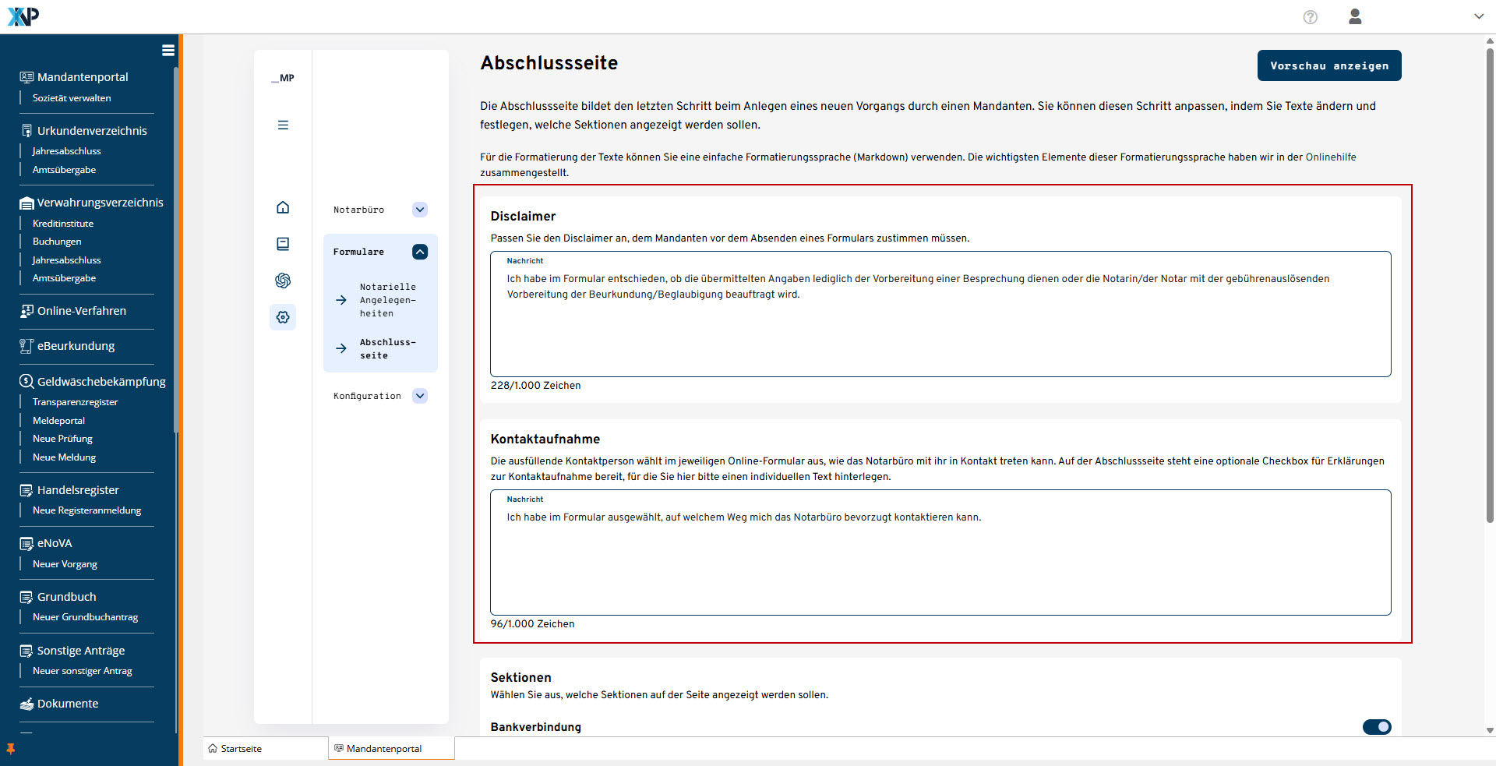Toggle the inner panel menu lines icon
1496x766 pixels.
pyautogui.click(x=283, y=125)
